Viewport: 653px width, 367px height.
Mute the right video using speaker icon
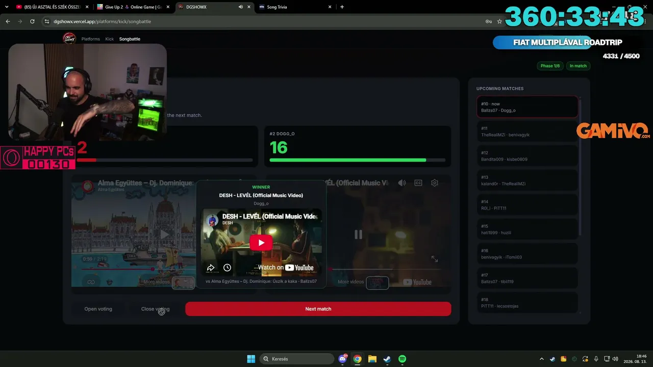tap(402, 183)
